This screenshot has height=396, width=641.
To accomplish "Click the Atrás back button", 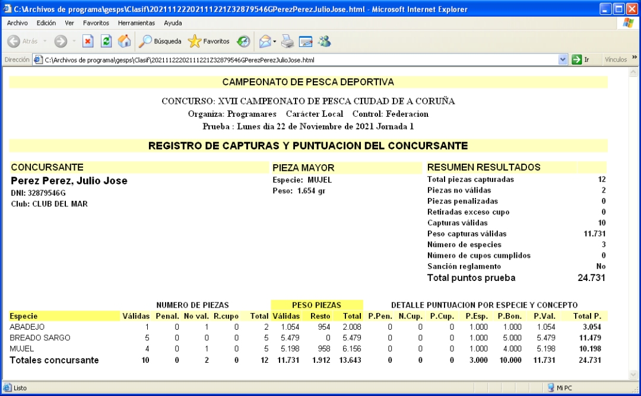I will pyautogui.click(x=23, y=41).
